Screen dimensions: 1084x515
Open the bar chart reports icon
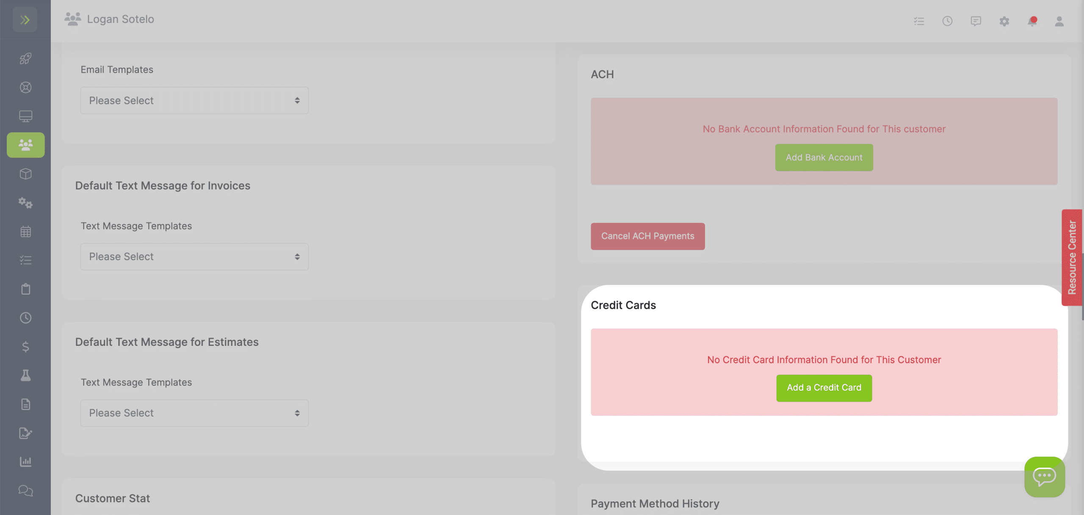click(x=25, y=462)
